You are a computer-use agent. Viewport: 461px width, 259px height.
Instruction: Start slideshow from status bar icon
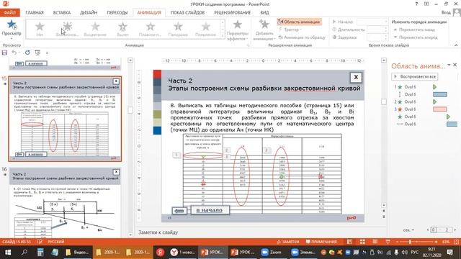(x=388, y=242)
